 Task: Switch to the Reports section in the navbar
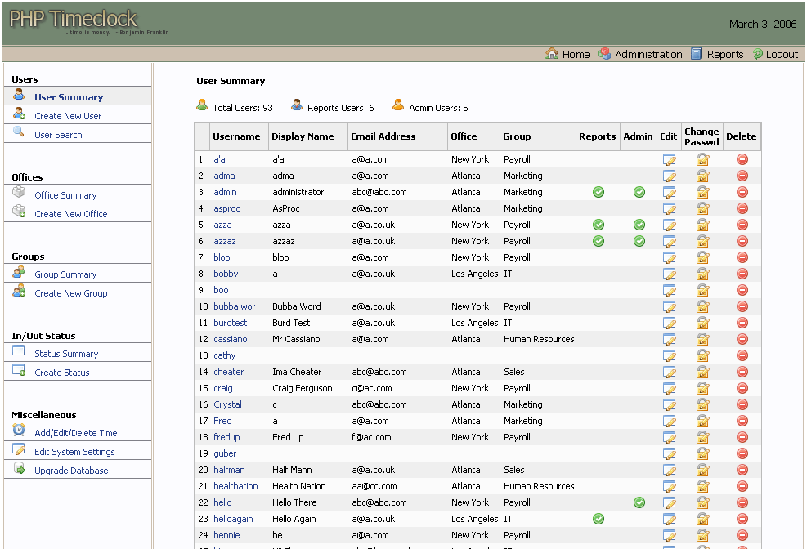725,54
